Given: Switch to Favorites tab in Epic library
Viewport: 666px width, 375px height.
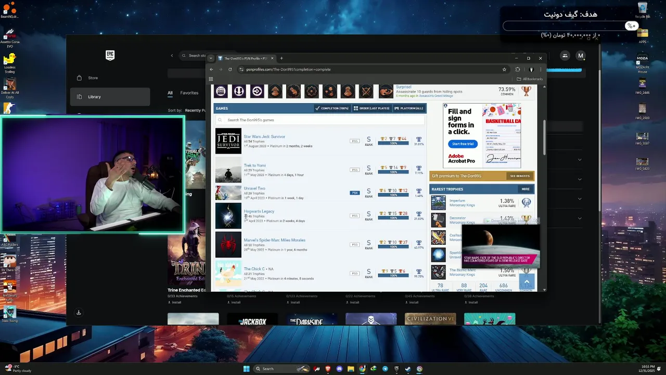Looking at the screenshot, I should coord(189,93).
